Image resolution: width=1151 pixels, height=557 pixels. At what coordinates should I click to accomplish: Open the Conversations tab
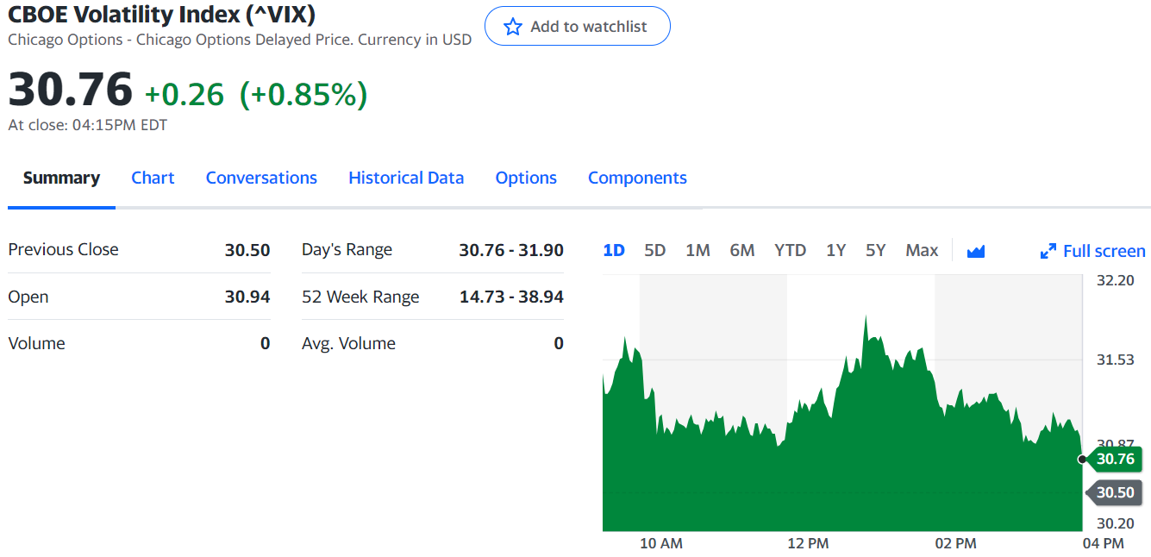click(x=261, y=178)
